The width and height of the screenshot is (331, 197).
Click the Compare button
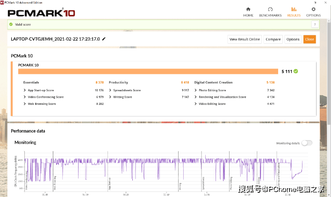273,39
